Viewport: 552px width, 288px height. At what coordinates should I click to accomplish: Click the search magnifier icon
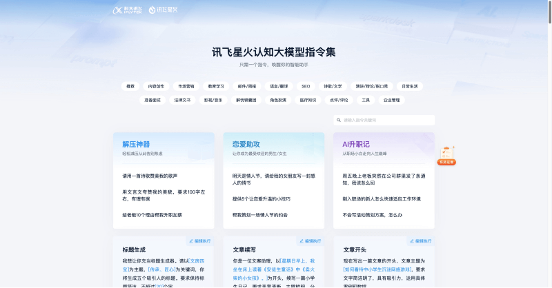coord(338,120)
